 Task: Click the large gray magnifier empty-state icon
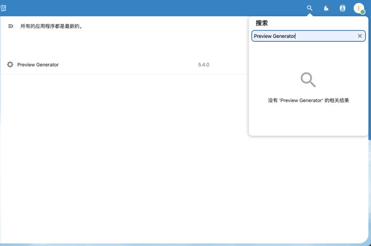click(308, 79)
